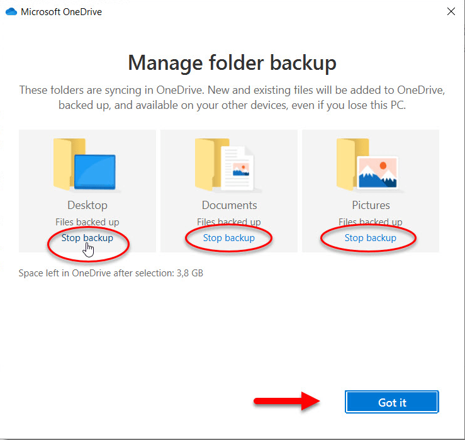
Task: Click the Desktop folder name label
Action: [x=87, y=205]
